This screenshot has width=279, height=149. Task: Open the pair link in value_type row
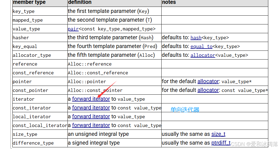tap(73, 29)
